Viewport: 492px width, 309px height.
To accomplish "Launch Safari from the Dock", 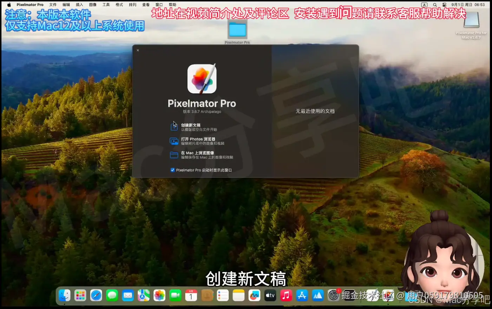I will click(x=96, y=295).
